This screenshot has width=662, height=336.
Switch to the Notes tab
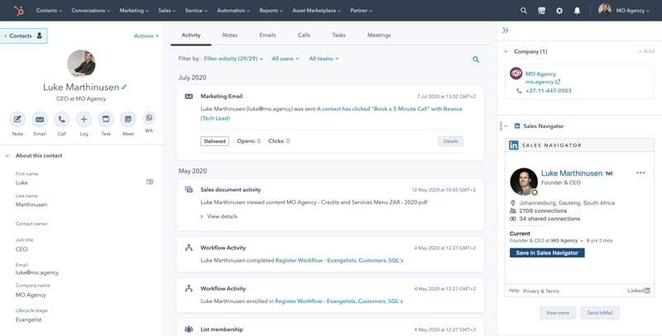230,35
